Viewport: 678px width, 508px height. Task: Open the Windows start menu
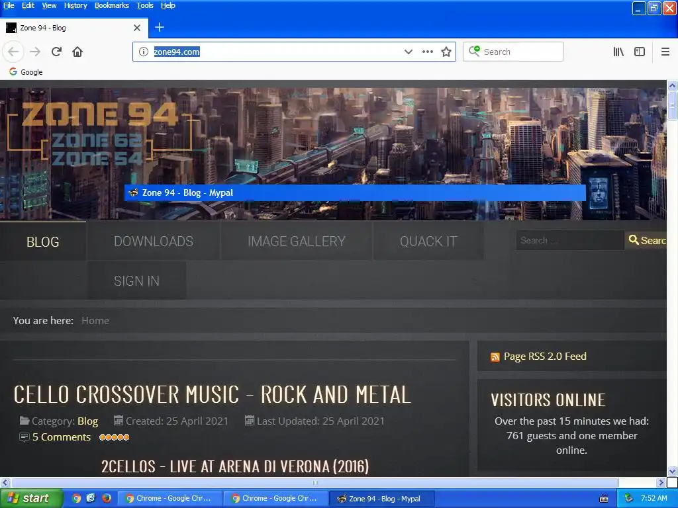click(x=31, y=498)
